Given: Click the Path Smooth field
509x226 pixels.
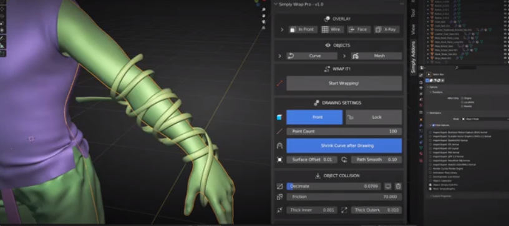Looking at the screenshot, I should pyautogui.click(x=376, y=160).
